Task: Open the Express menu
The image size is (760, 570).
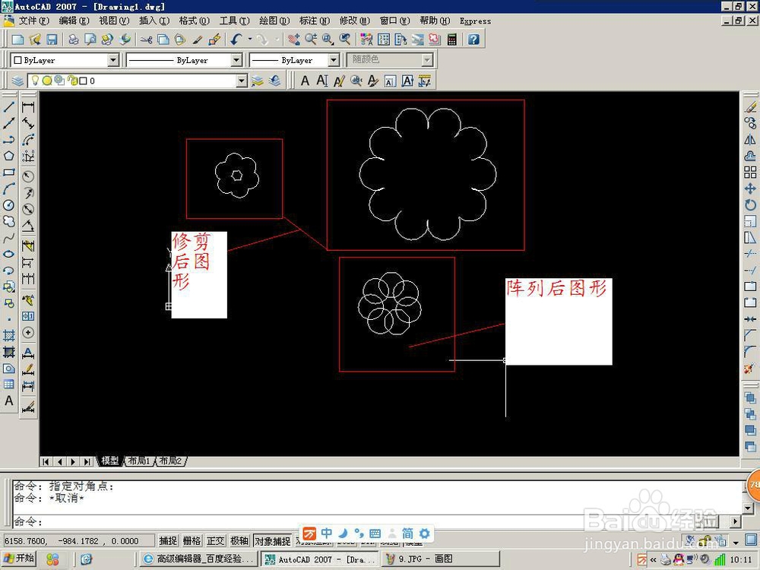Action: pyautogui.click(x=475, y=21)
